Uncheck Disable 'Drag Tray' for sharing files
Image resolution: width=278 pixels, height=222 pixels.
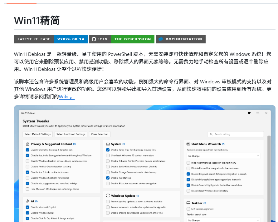click(108, 150)
